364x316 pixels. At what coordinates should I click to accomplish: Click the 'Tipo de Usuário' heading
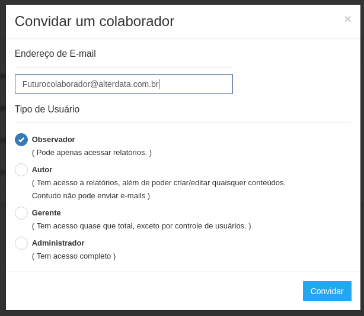pos(47,109)
